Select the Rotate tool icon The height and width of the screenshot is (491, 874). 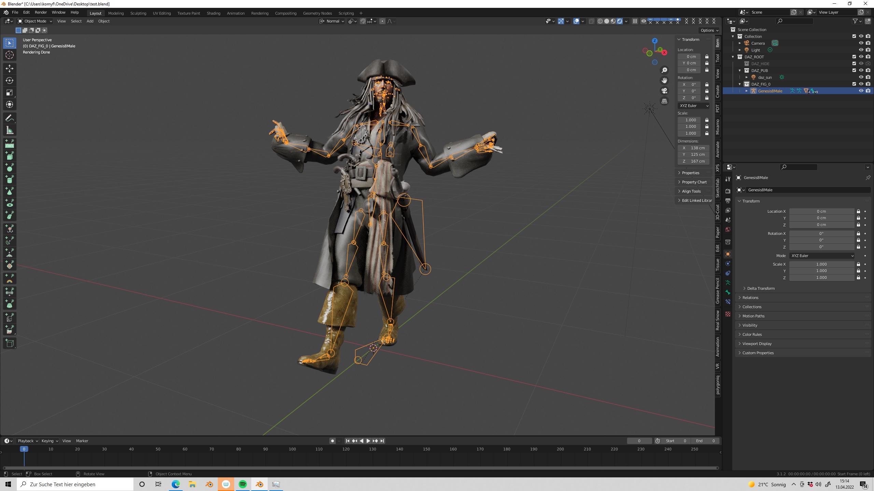coord(10,80)
